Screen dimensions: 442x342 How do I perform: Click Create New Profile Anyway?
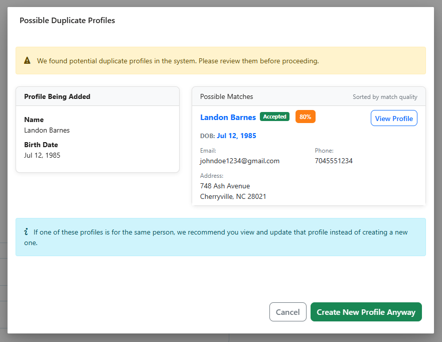[366, 312]
